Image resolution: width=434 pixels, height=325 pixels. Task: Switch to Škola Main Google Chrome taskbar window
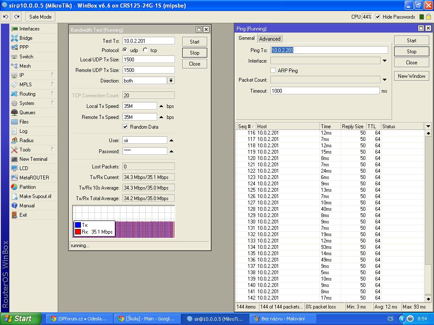coord(147,319)
